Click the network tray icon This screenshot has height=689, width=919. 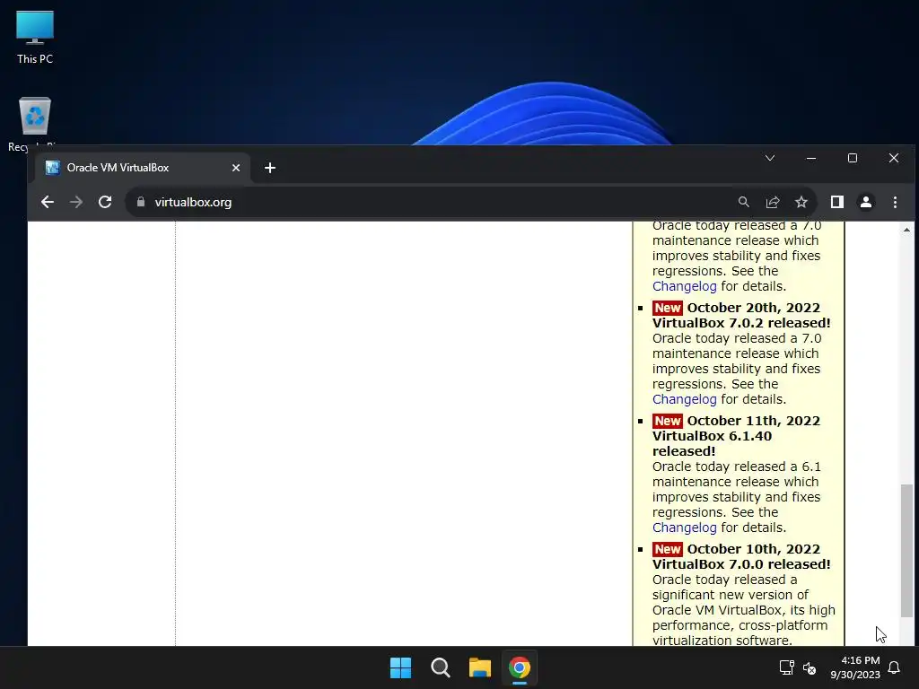point(786,667)
